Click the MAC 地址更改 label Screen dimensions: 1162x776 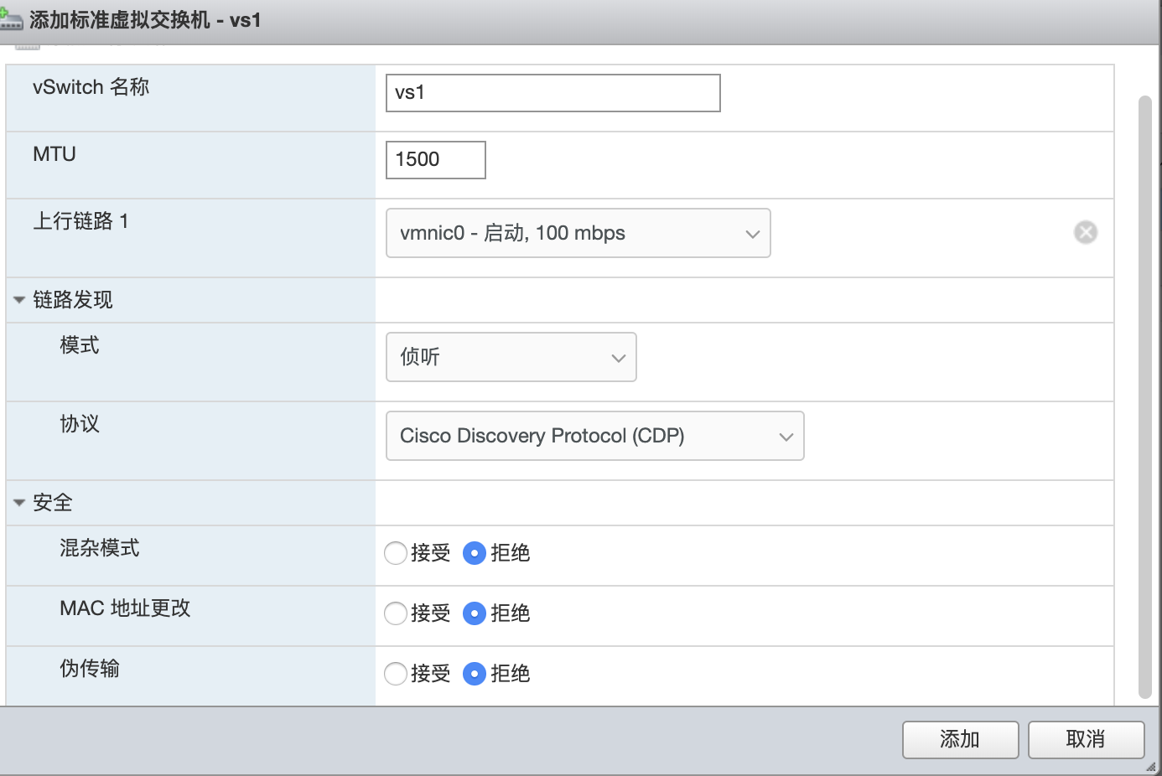[125, 608]
